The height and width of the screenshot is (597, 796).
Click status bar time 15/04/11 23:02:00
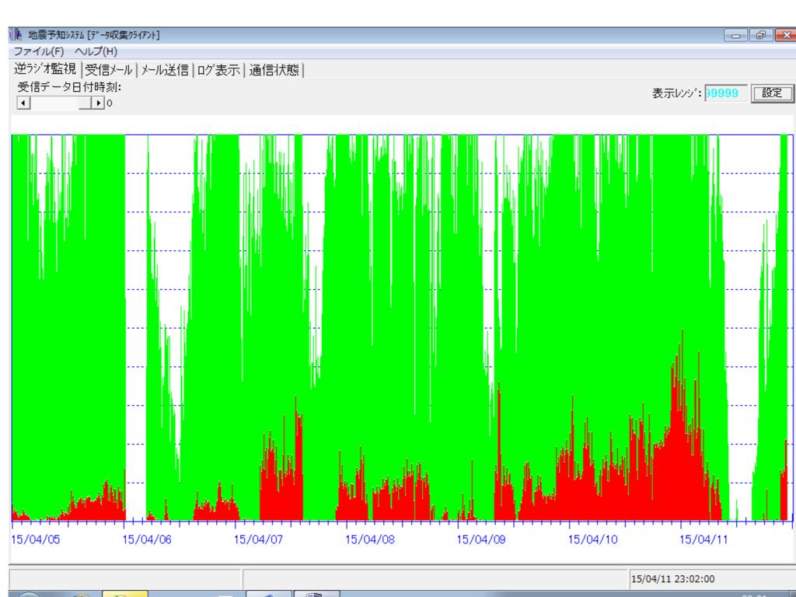click(672, 579)
